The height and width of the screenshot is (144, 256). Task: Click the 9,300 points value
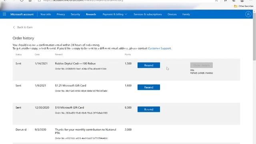point(128,108)
